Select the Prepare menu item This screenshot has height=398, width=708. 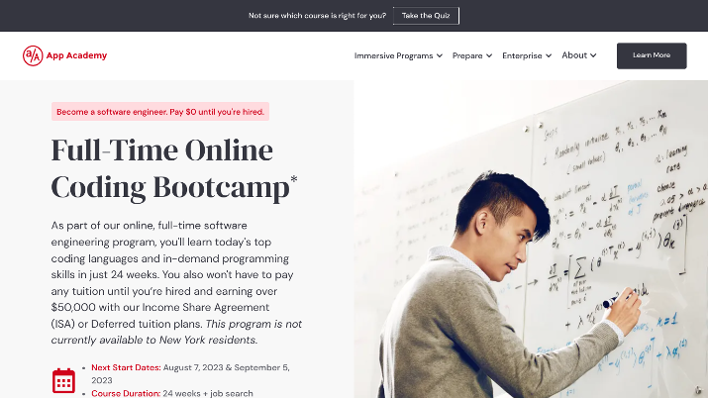467,56
